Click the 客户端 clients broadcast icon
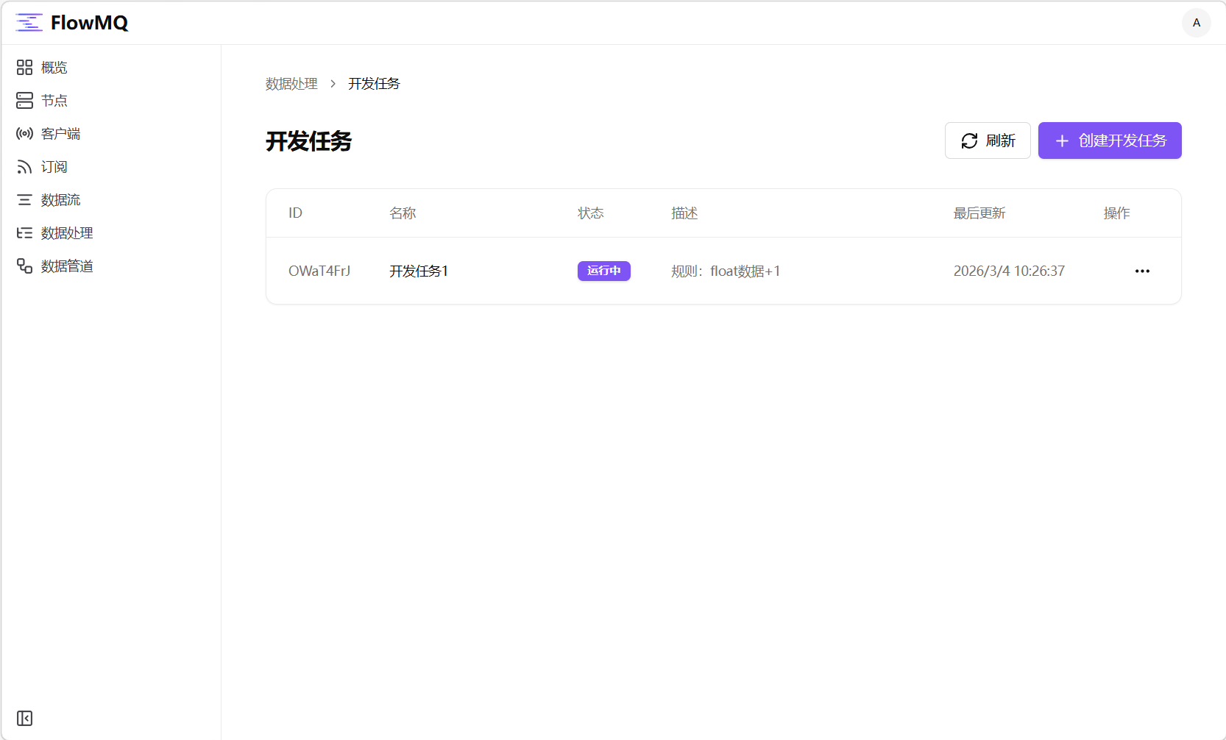Viewport: 1226px width, 740px height. 24,133
